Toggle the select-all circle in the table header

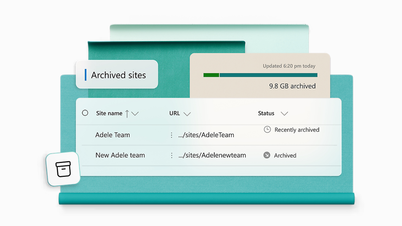click(85, 113)
